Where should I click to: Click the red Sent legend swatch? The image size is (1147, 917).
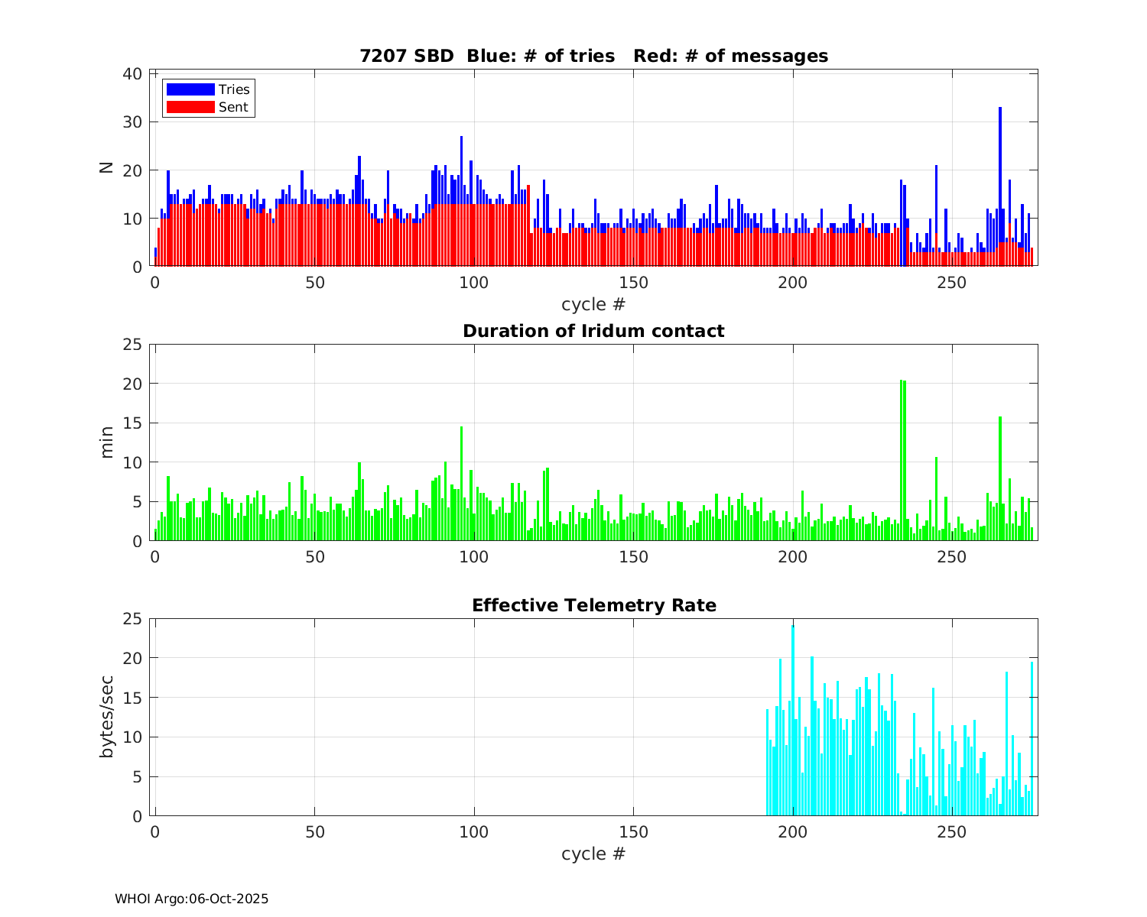[x=190, y=107]
